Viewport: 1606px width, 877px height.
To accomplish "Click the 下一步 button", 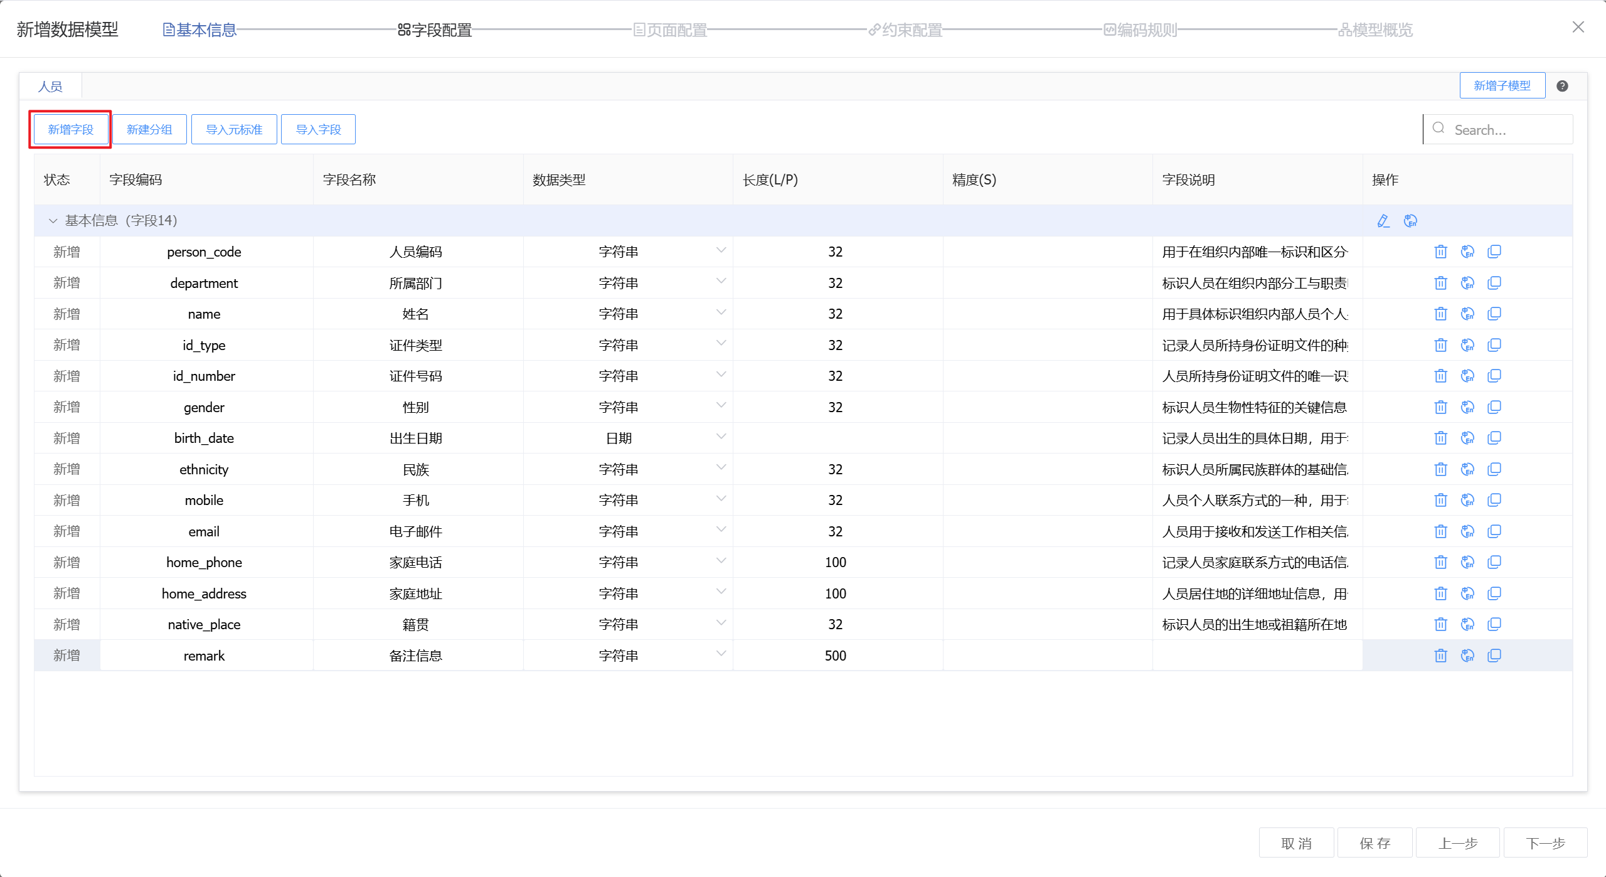I will [1545, 843].
